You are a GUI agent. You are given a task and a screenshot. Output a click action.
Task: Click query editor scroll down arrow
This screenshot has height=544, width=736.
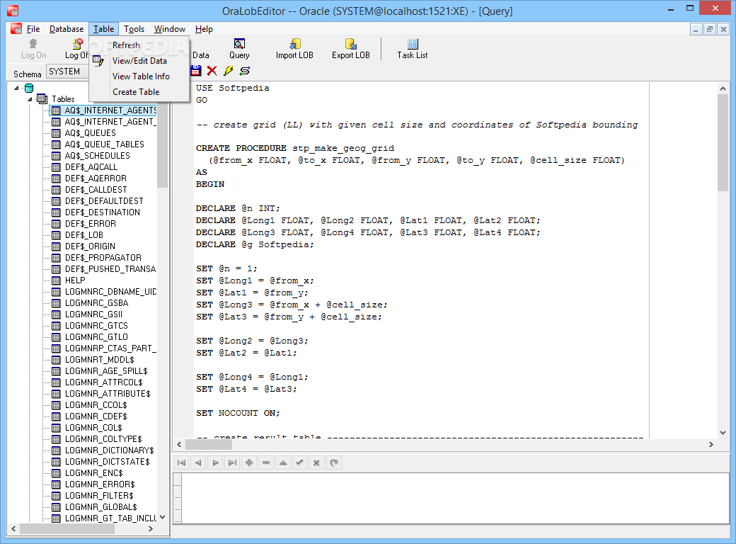coord(723,433)
